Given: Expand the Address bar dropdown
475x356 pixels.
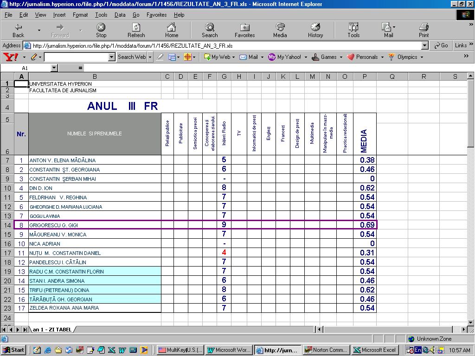Looking at the screenshot, I should tap(424, 45).
